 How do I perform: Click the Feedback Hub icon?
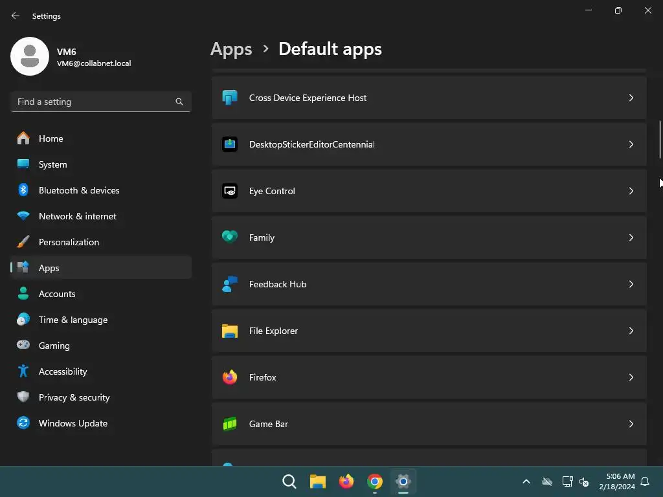click(x=230, y=284)
